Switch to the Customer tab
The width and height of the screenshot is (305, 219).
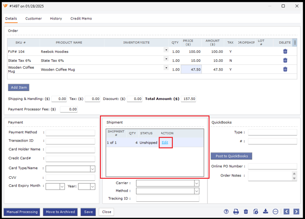pyautogui.click(x=33, y=19)
